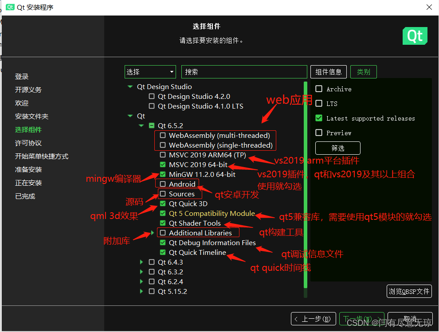Check the Sources component checkbox

(x=163, y=194)
